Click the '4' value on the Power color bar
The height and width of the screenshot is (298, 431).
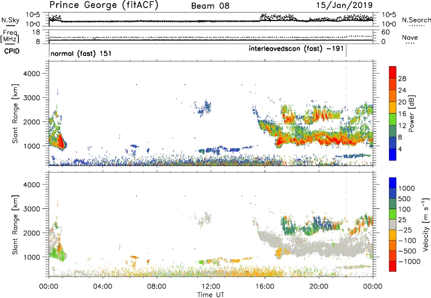pyautogui.click(x=400, y=150)
